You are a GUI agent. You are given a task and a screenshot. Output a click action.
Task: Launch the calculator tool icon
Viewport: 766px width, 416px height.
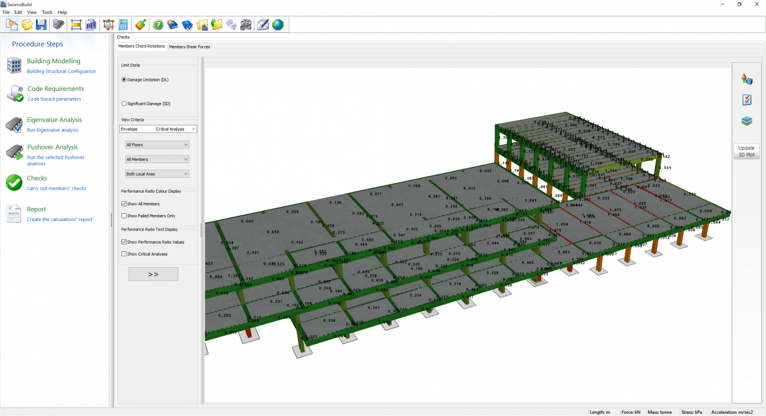click(123, 25)
